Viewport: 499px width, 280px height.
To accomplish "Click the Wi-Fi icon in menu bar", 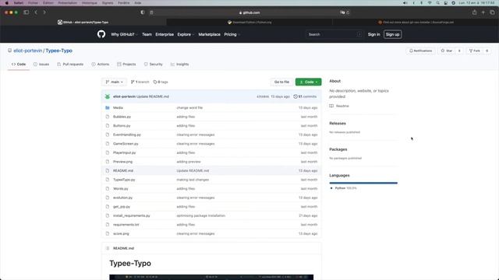I will click(430, 3).
